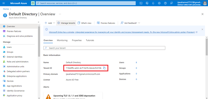Open the Users count link 8

click(136, 63)
